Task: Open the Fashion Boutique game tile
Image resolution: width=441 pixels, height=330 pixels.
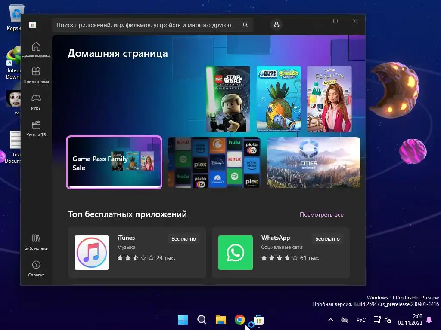Action: coord(329,99)
